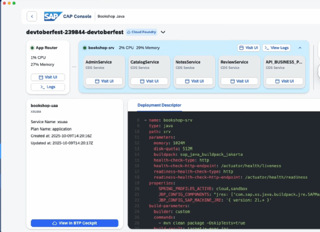Visit UI for bookshop-srv
Screen dimensions: 320x232
tap(248, 48)
